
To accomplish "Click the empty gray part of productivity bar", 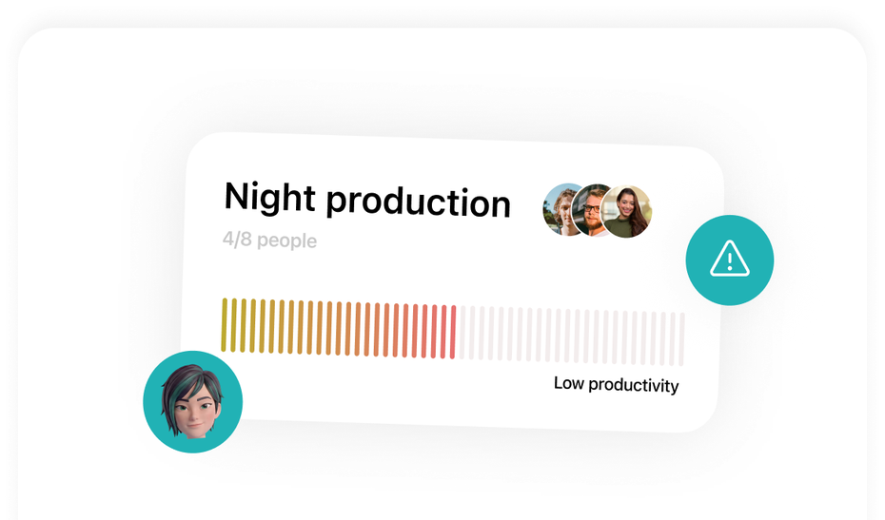I will coord(571,337).
